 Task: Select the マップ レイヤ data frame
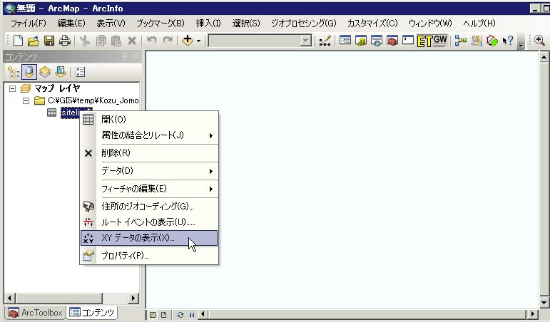pos(57,88)
